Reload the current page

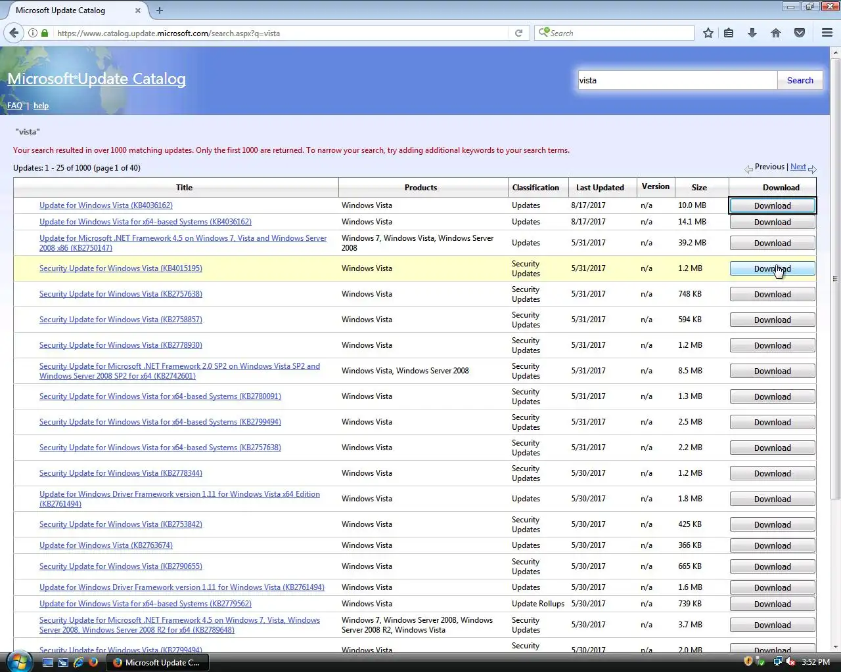518,33
